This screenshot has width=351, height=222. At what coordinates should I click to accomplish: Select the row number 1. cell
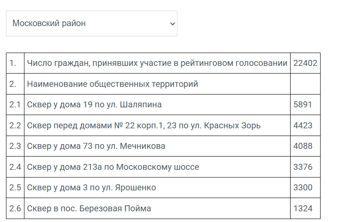pos(15,63)
